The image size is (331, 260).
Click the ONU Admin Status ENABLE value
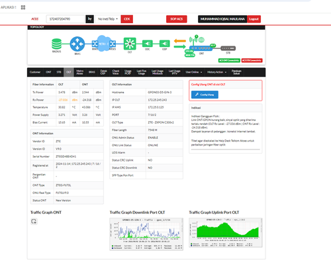point(153,138)
